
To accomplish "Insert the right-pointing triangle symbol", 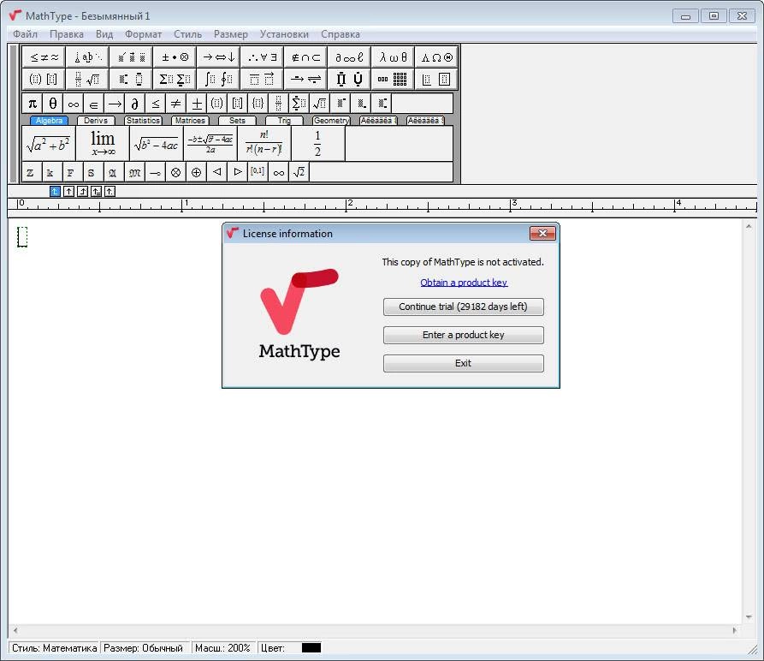I will (237, 173).
